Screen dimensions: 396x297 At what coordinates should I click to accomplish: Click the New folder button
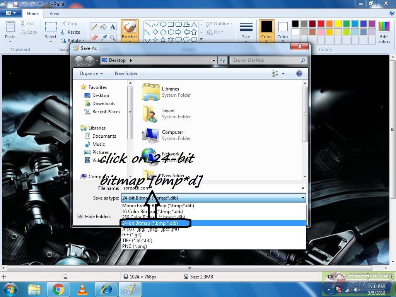tap(126, 73)
